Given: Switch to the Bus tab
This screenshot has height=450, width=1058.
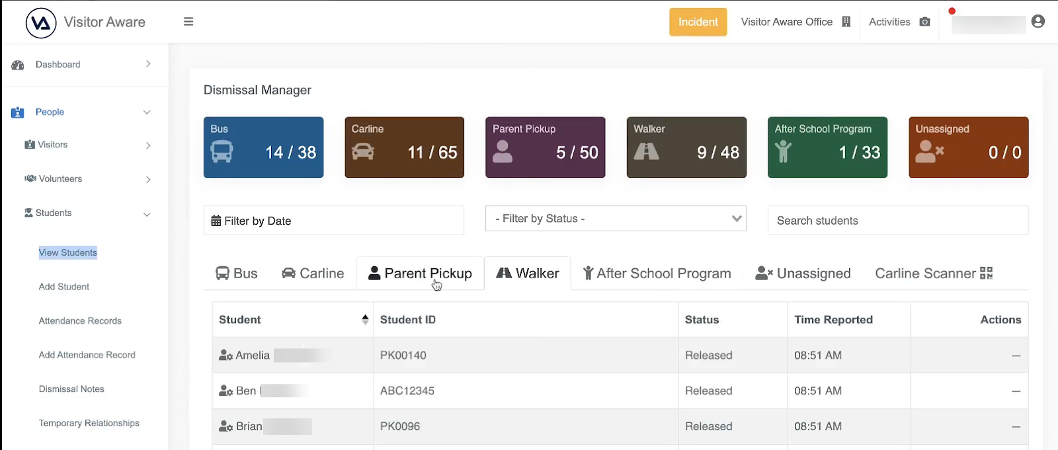Looking at the screenshot, I should [237, 274].
